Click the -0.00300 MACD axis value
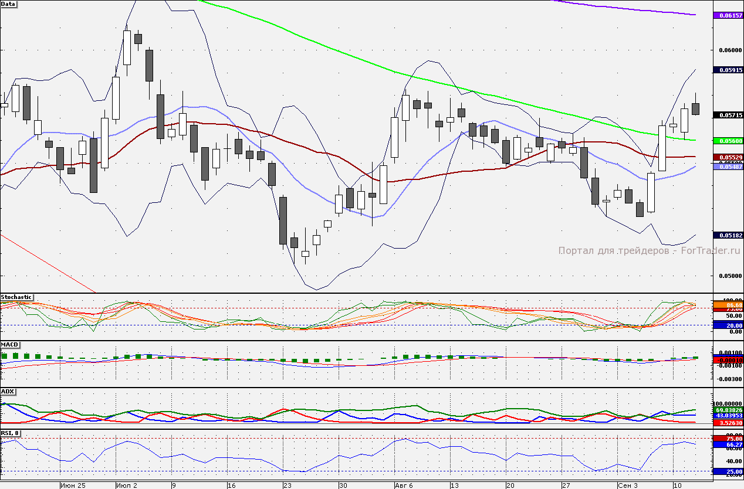The width and height of the screenshot is (744, 489). tap(730, 379)
